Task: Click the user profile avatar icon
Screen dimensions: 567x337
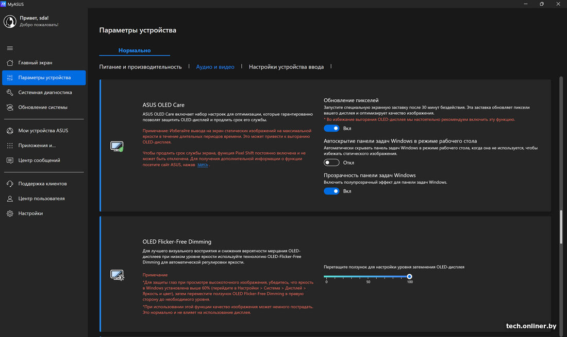Action: (x=10, y=21)
